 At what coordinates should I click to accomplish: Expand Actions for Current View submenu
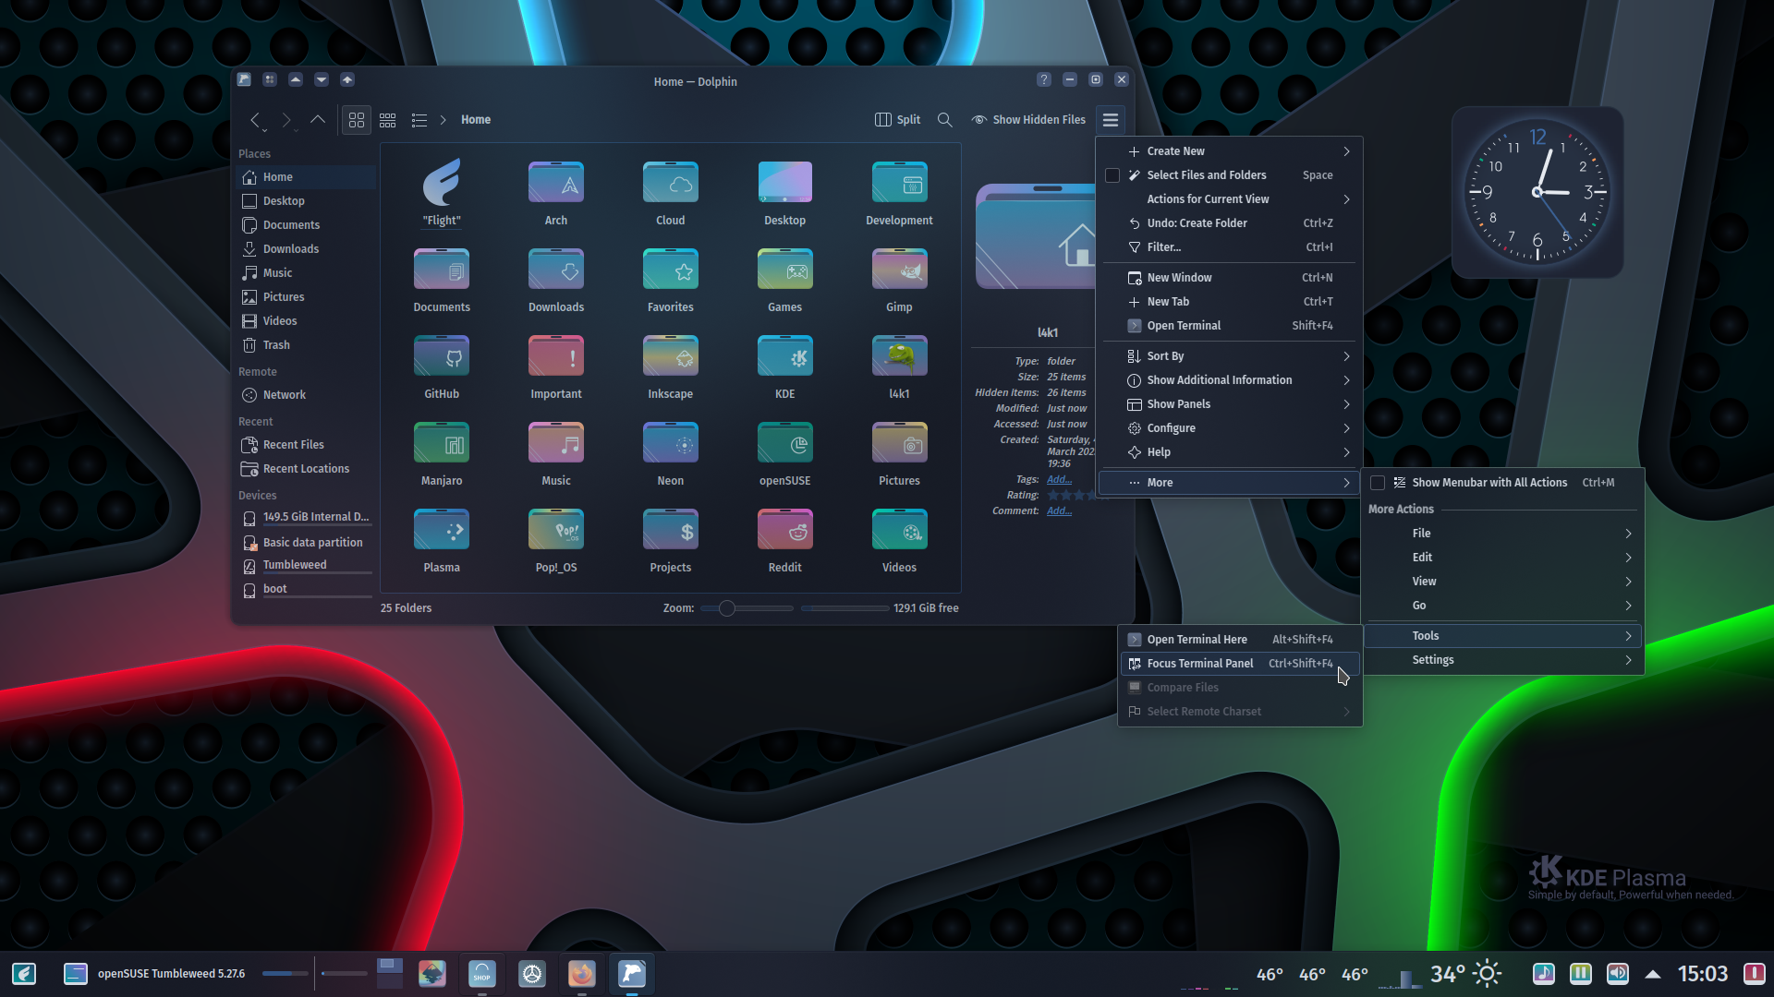click(x=1230, y=199)
